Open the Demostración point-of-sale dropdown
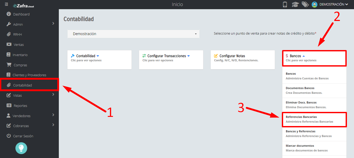The image size is (354, 158). [133, 34]
